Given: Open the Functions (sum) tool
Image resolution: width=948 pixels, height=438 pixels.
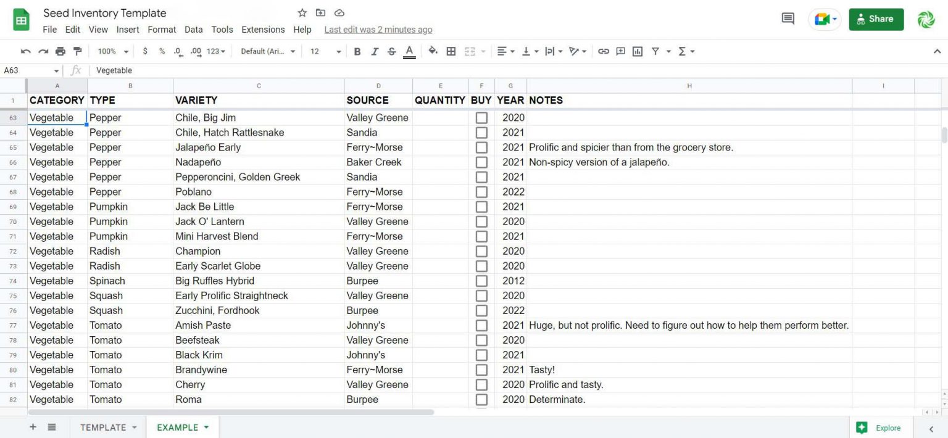Looking at the screenshot, I should (683, 51).
